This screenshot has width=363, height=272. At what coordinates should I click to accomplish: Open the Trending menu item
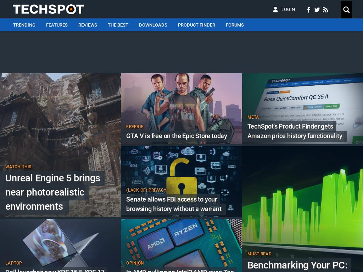[x=24, y=25]
